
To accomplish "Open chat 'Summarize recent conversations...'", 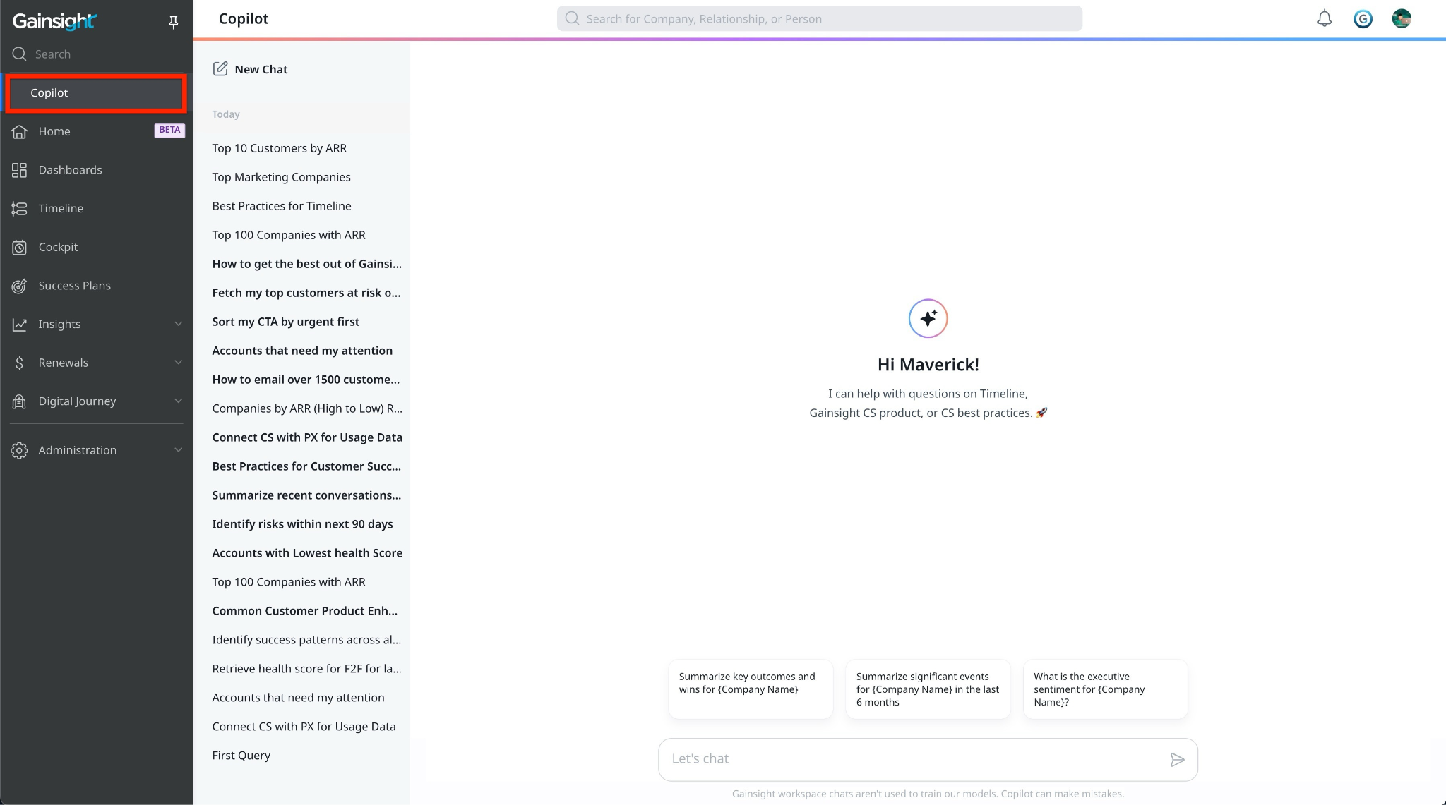I will (306, 495).
